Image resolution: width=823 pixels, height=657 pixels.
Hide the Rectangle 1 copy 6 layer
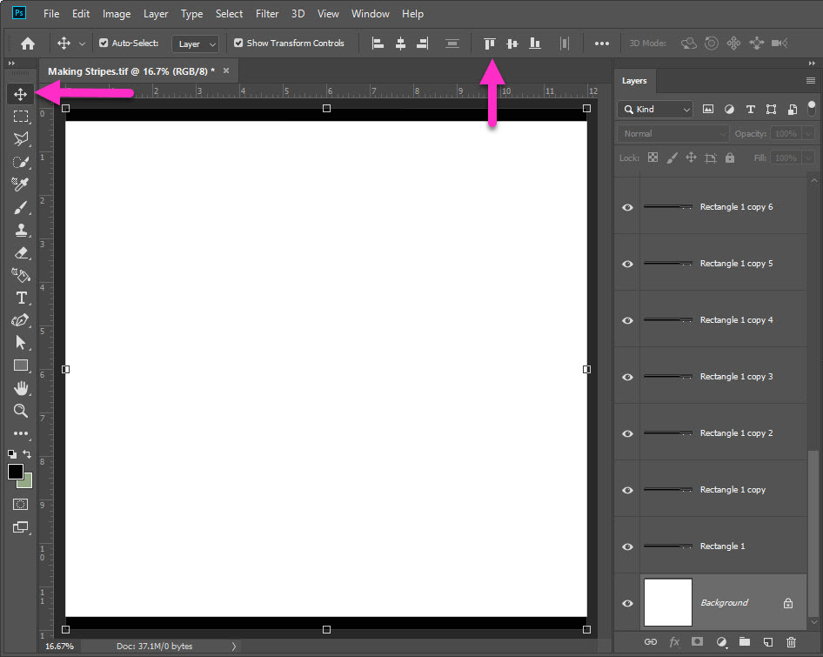627,207
